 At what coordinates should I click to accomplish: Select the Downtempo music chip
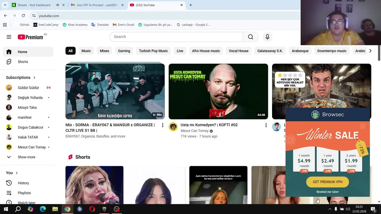coord(332,51)
